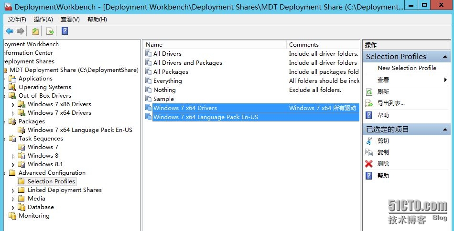Click the Packages node icon in tree
The width and height of the screenshot is (454, 231).
[12, 121]
